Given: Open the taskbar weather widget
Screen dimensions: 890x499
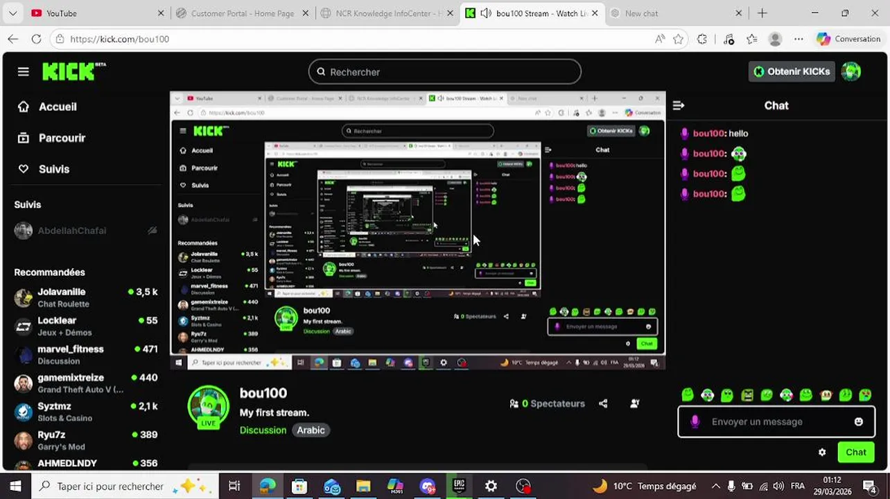Looking at the screenshot, I should [x=645, y=486].
